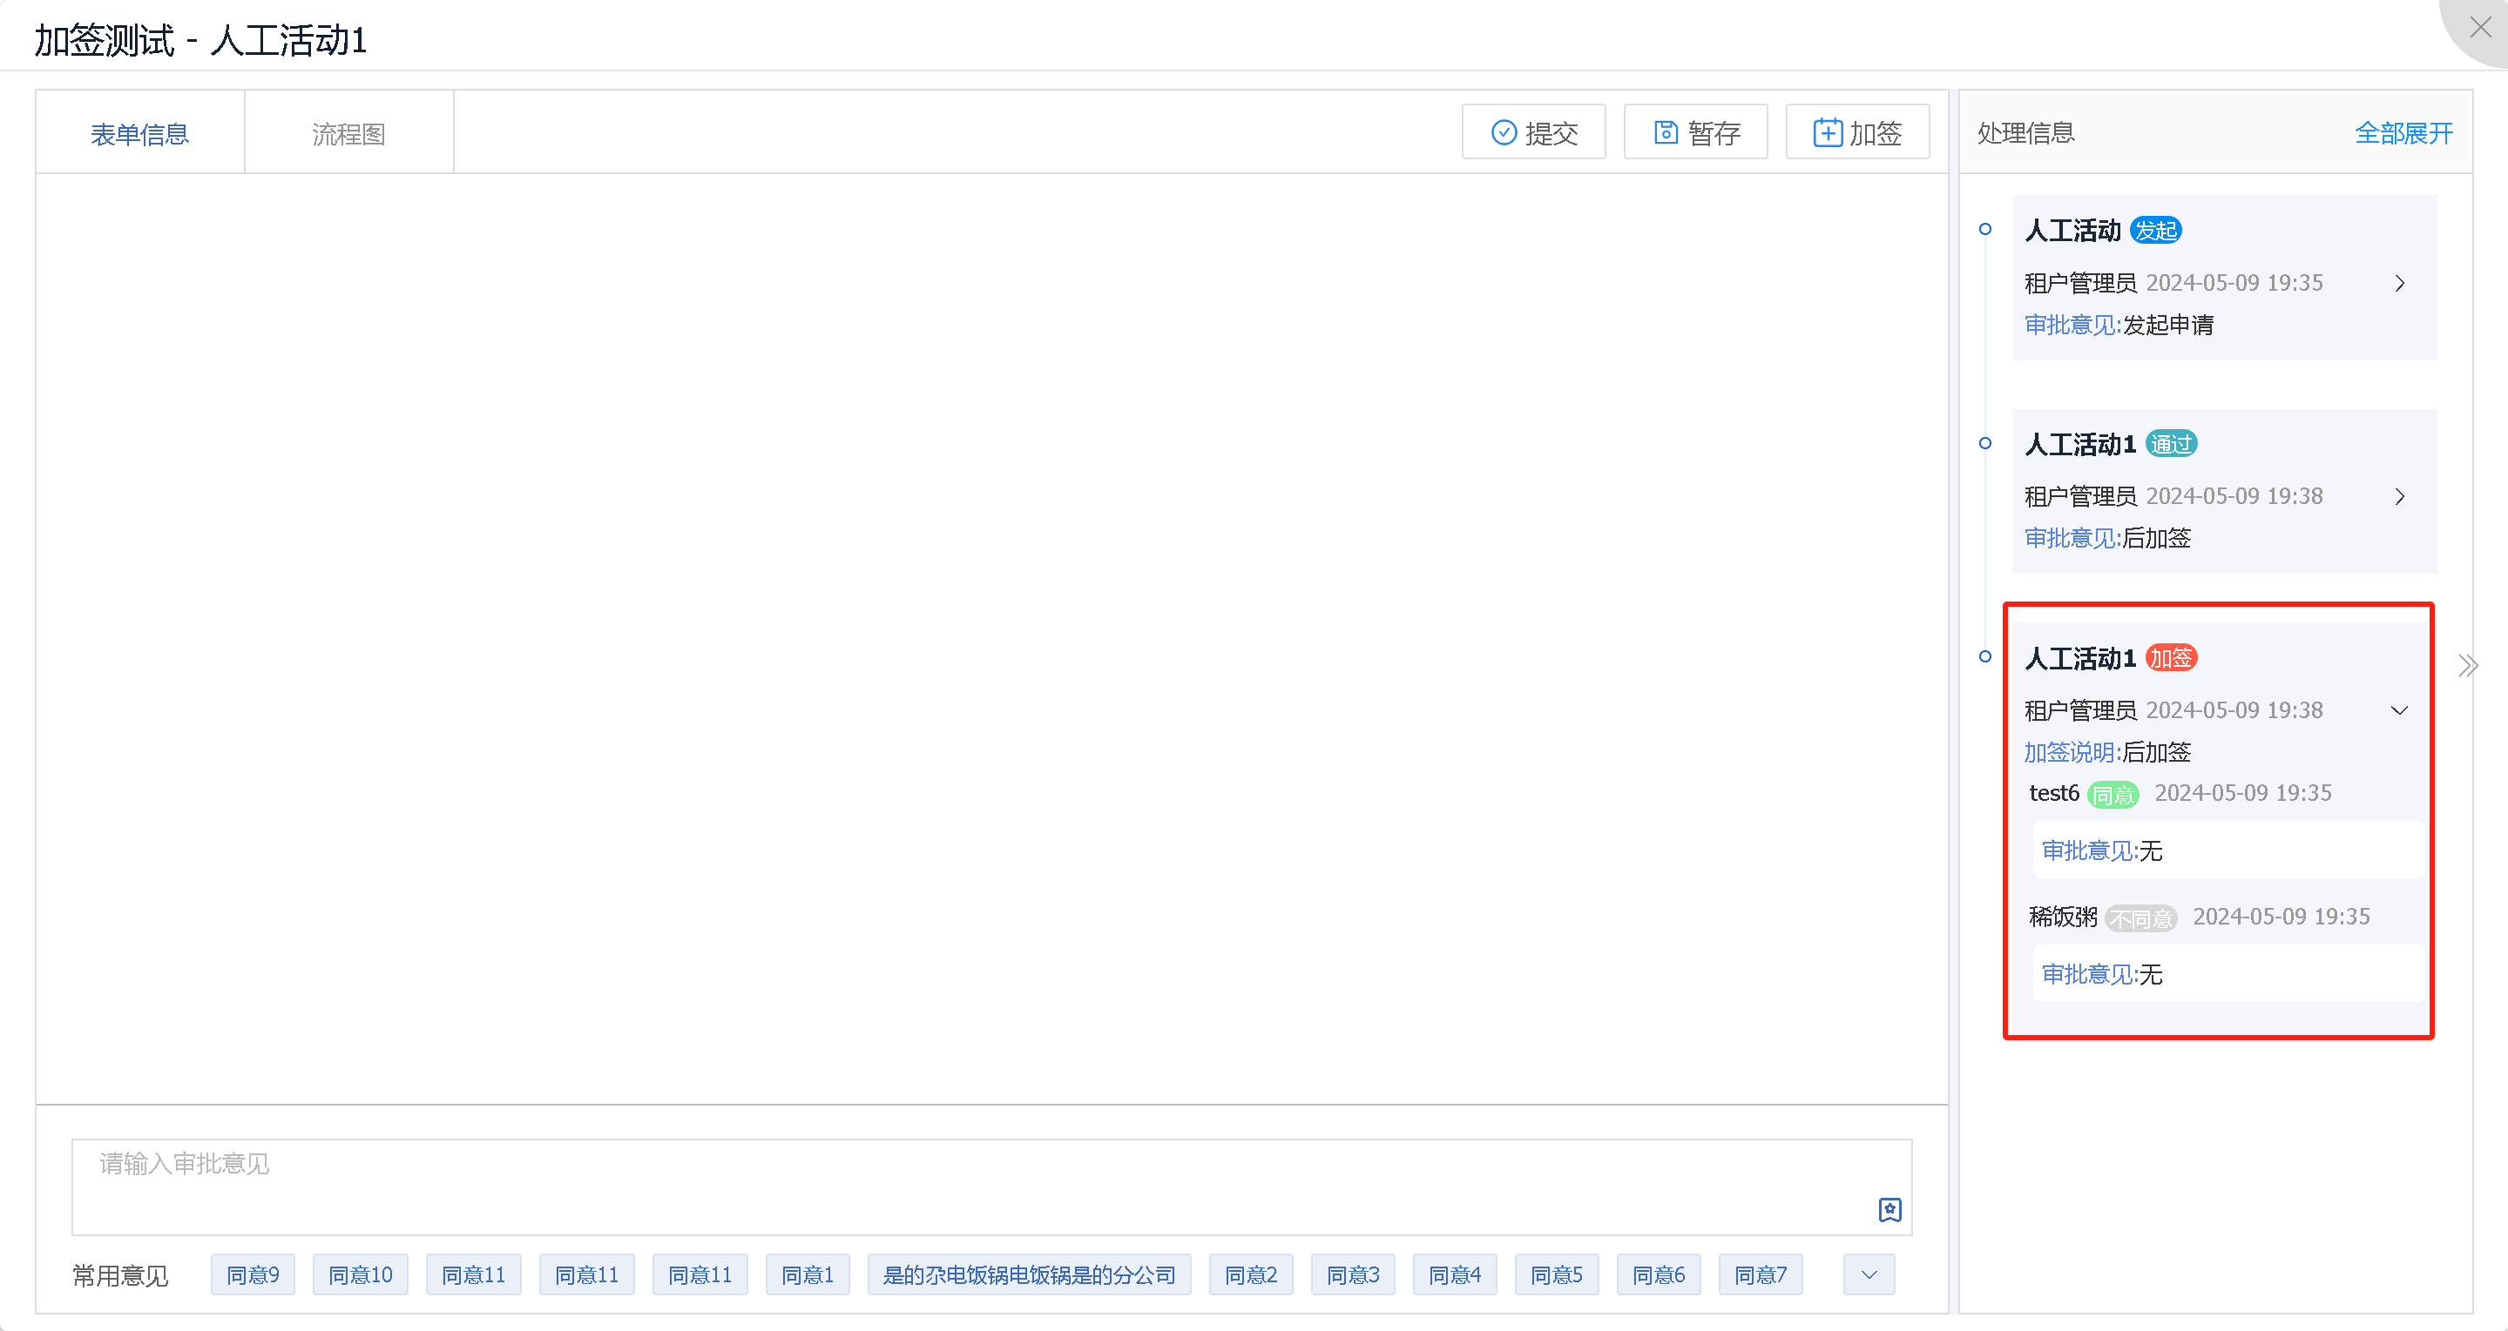Viewport: 2508px width, 1331px height.
Task: Choose the long opinion 是的尕电饭锅电饭锅是的分公司
Action: pyautogui.click(x=1028, y=1274)
